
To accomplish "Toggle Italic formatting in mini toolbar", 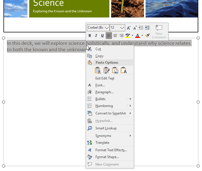I will pyautogui.click(x=96, y=36).
